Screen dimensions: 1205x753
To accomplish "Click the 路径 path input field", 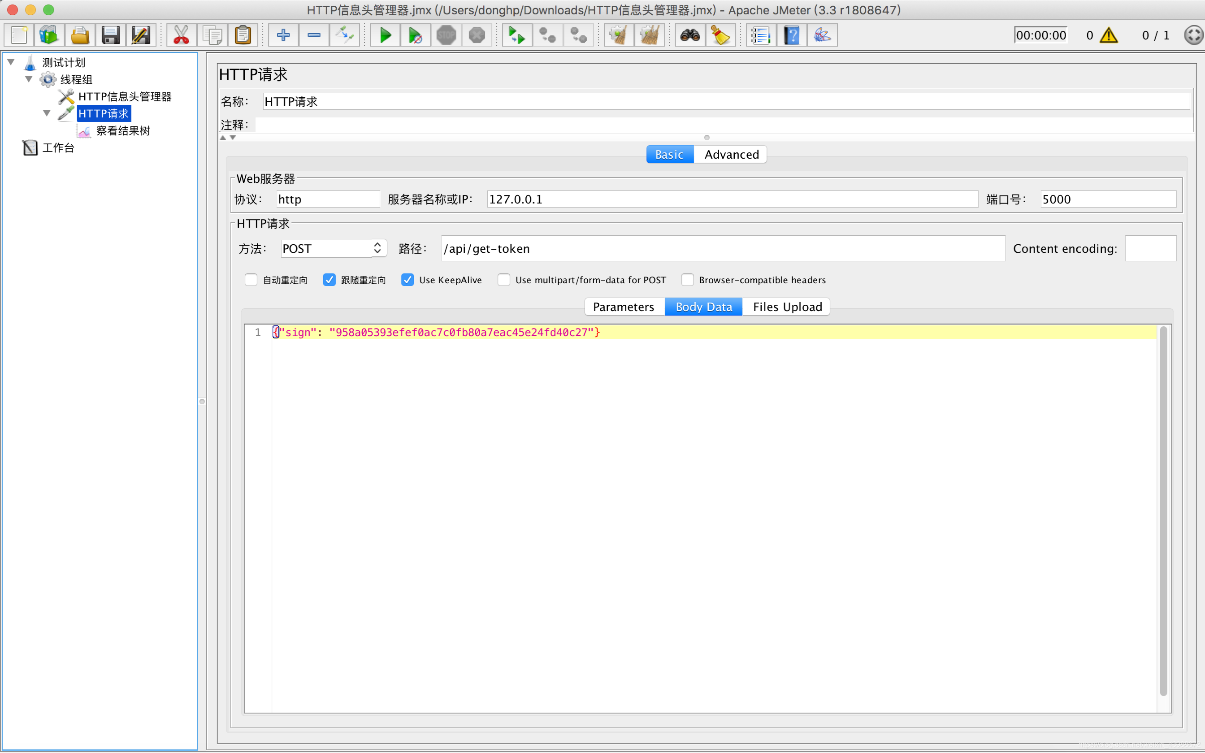I will pyautogui.click(x=723, y=248).
